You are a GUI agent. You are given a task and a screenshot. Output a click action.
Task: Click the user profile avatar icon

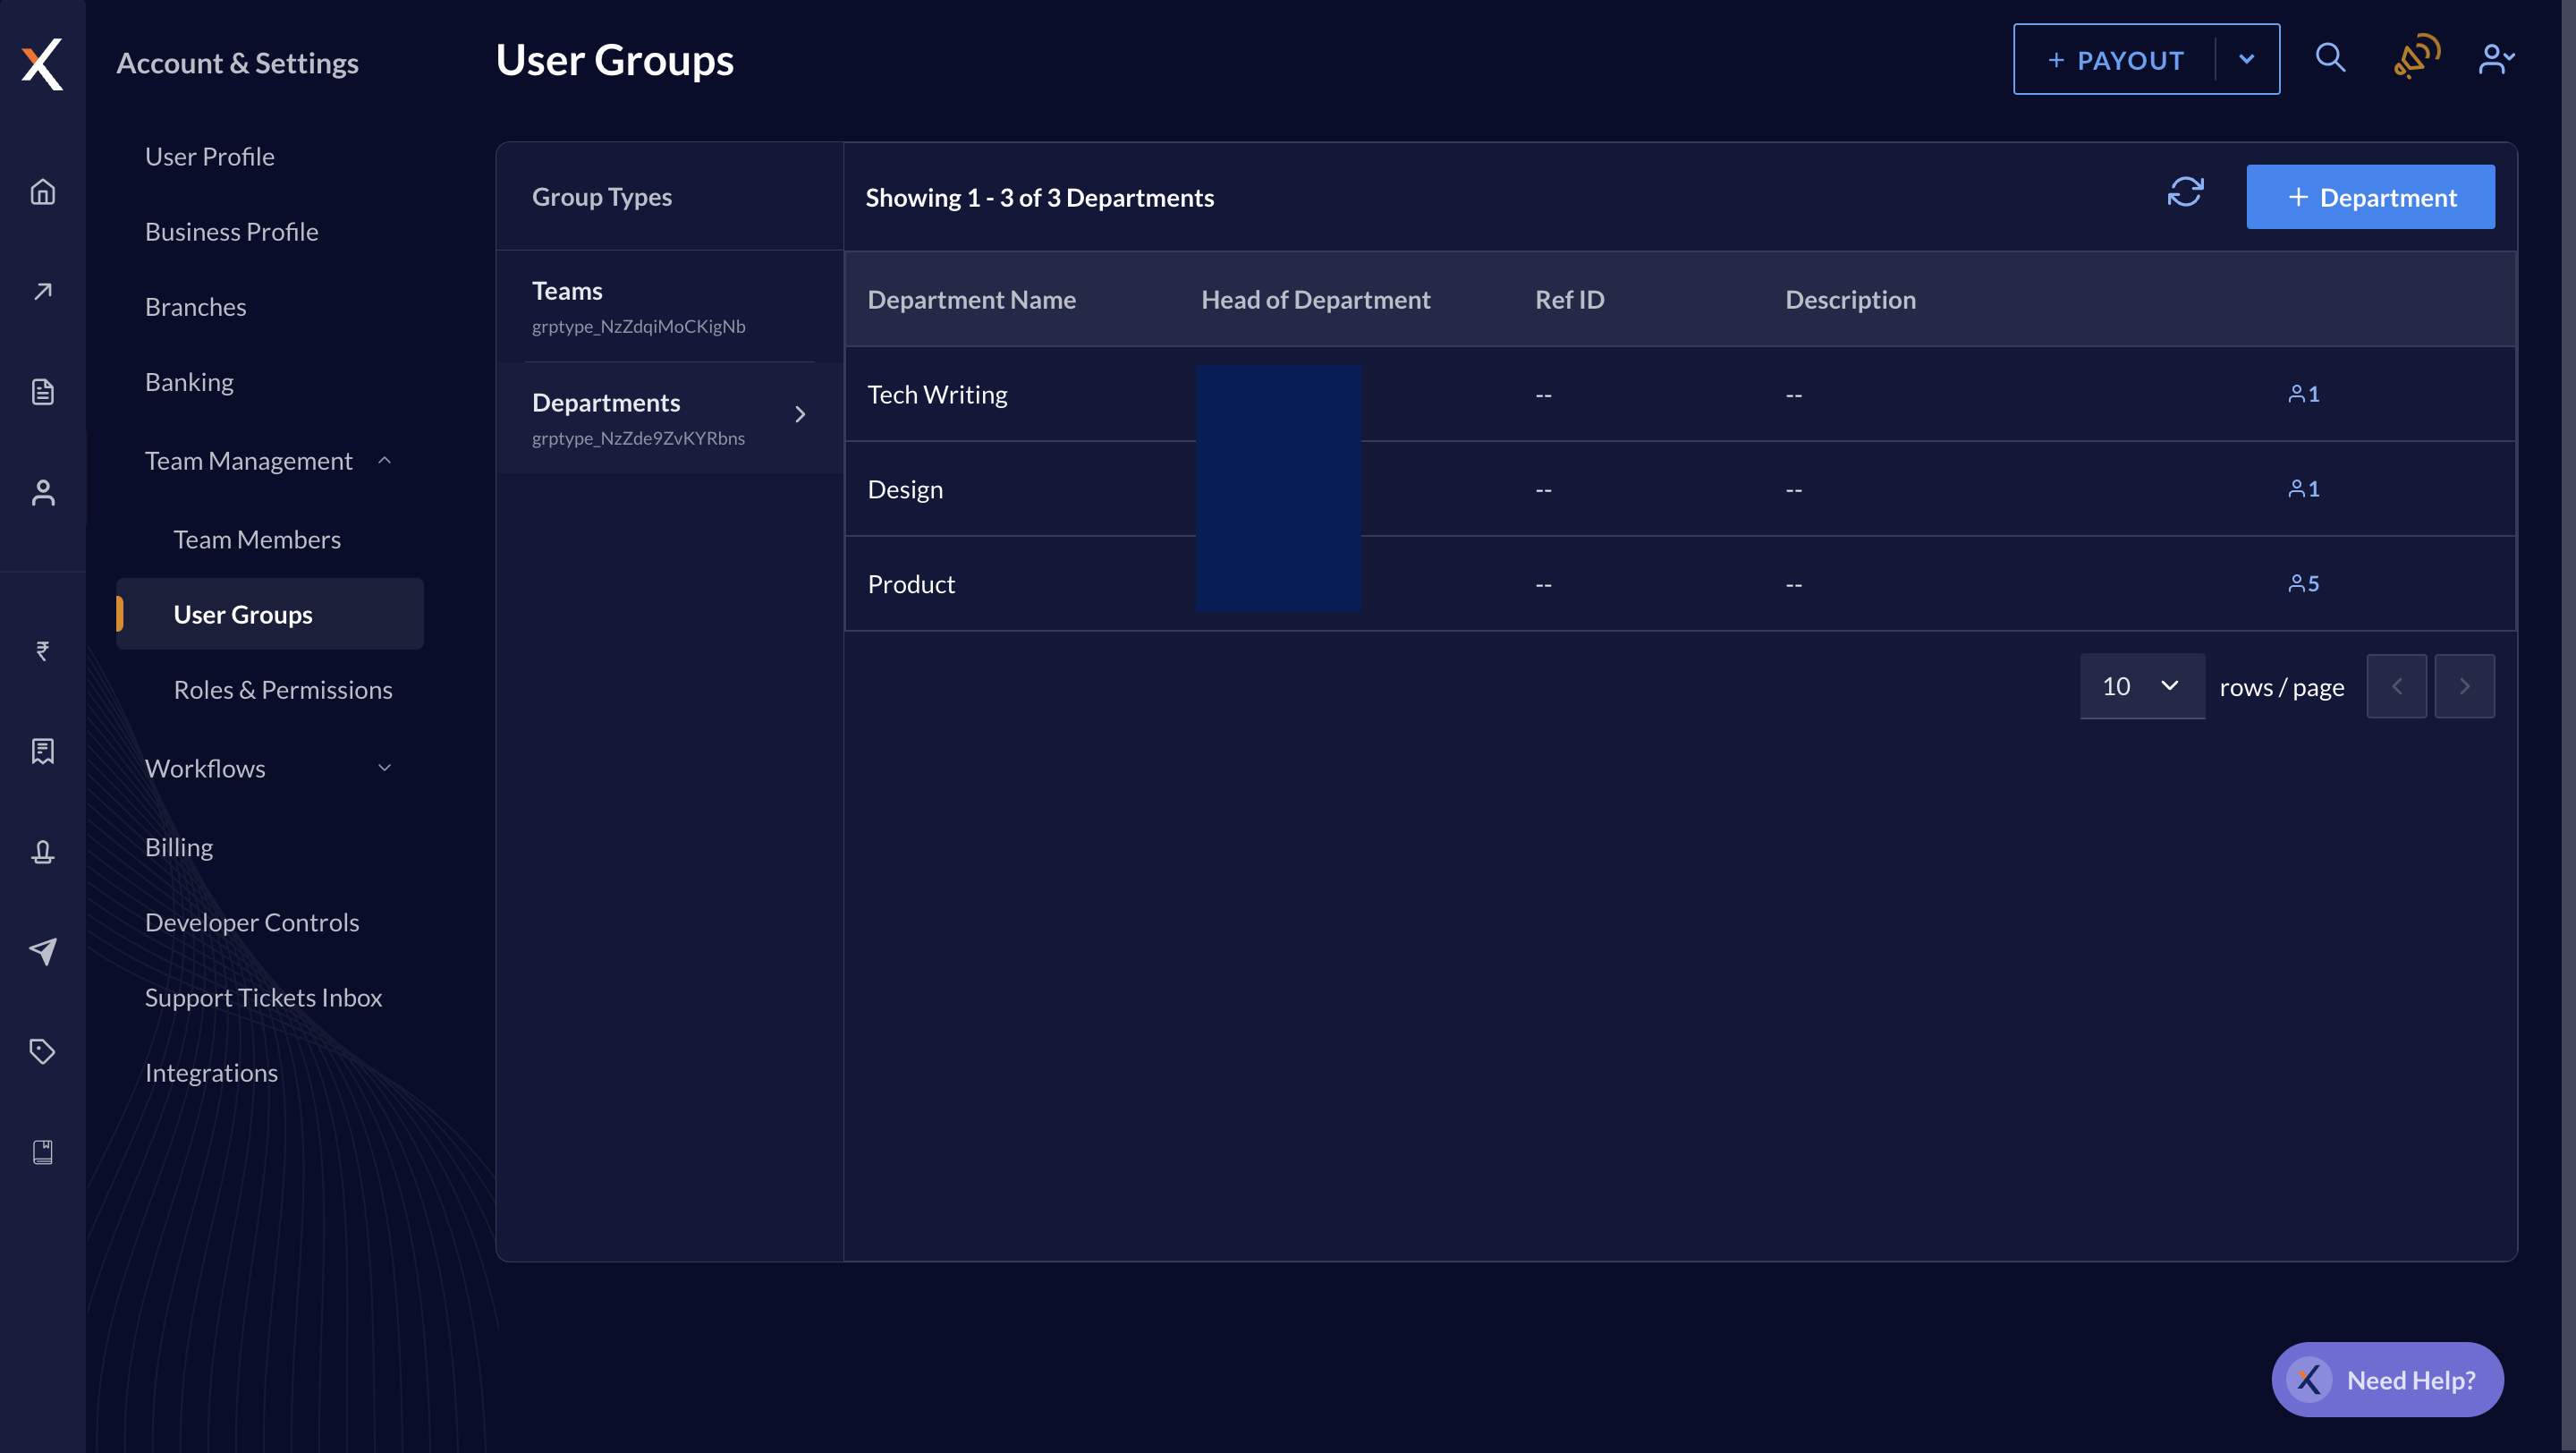point(2496,58)
